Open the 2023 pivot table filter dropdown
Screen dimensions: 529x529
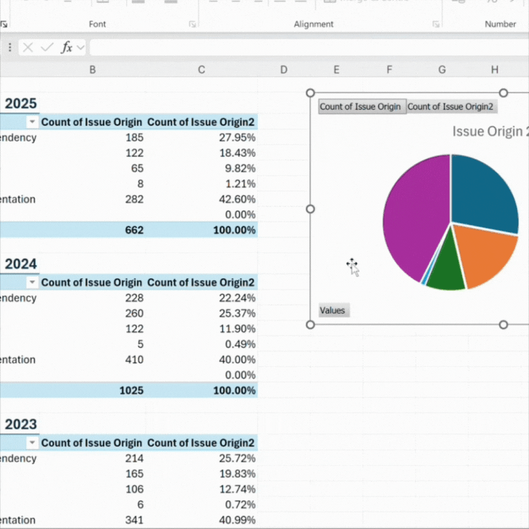[32, 443]
